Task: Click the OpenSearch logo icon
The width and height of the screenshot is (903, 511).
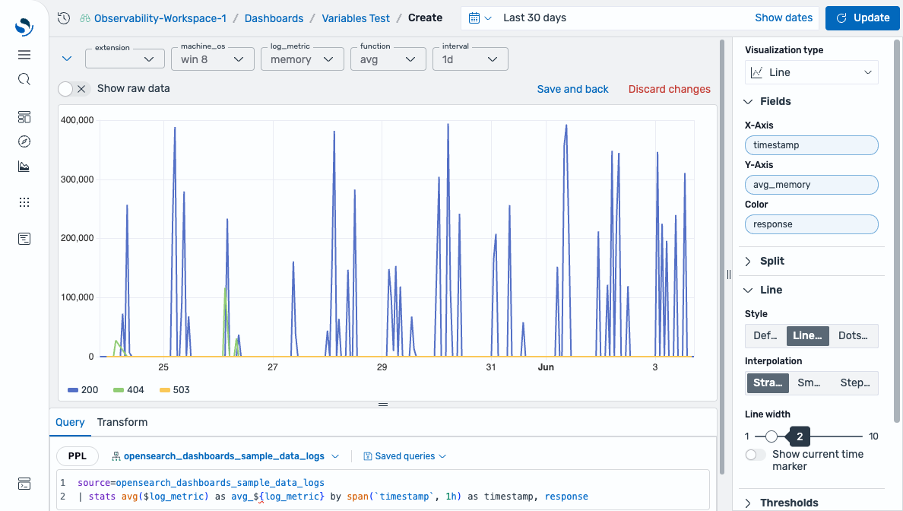Action: point(24,27)
